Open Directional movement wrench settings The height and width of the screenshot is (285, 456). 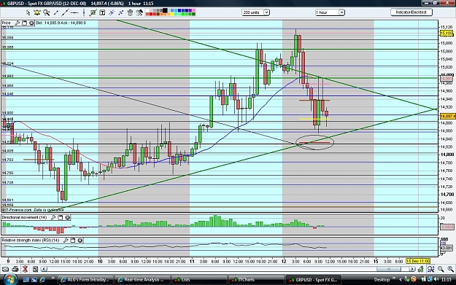click(x=53, y=217)
